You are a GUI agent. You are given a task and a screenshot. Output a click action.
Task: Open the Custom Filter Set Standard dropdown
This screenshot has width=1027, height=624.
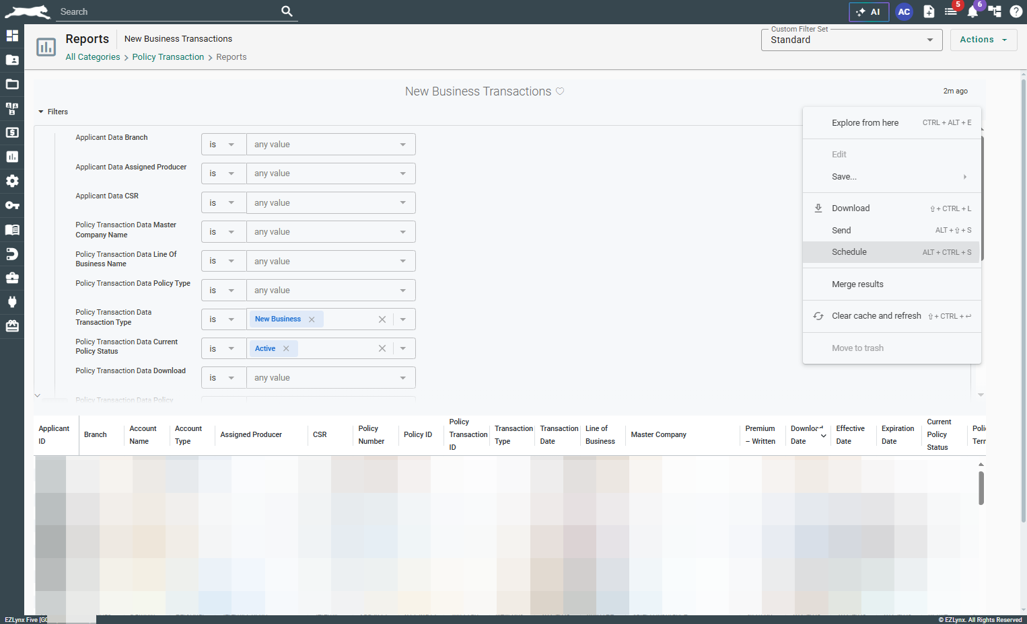[853, 40]
